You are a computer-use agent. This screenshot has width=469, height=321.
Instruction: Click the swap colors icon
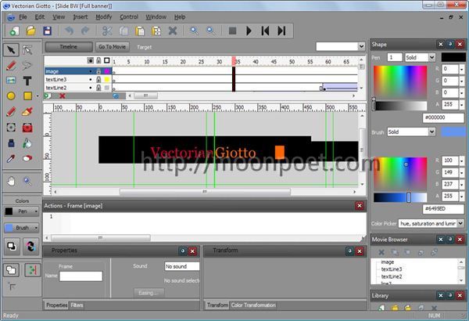30,247
